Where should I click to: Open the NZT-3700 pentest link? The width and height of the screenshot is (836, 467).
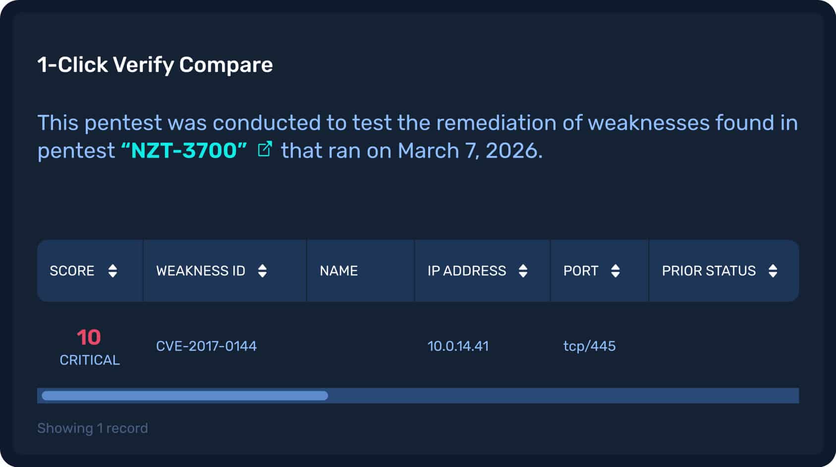184,151
